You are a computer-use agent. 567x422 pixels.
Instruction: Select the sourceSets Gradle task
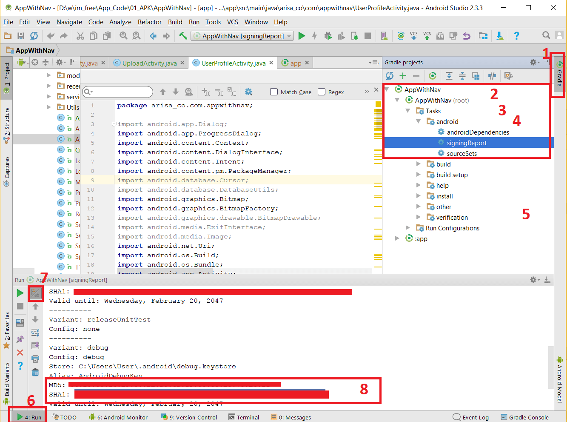click(x=462, y=154)
